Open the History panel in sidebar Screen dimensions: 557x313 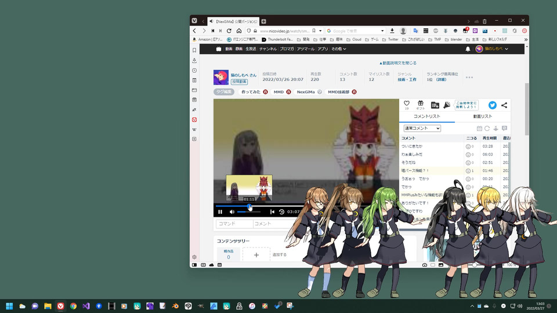[194, 70]
